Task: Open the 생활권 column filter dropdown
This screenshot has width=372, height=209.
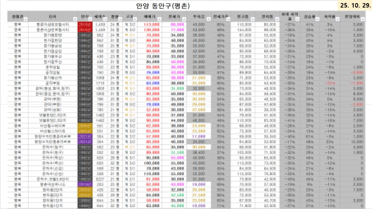Action: (x=26, y=19)
